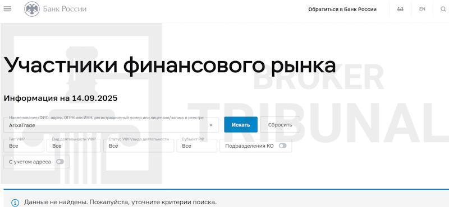The image size is (449, 207).
Task: Click the Сбросить reset button
Action: tap(280, 125)
